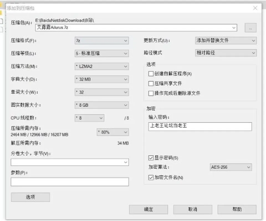Tick the 压缩共享文件 checkbox
The height and width of the screenshot is (221, 266).
click(151, 83)
